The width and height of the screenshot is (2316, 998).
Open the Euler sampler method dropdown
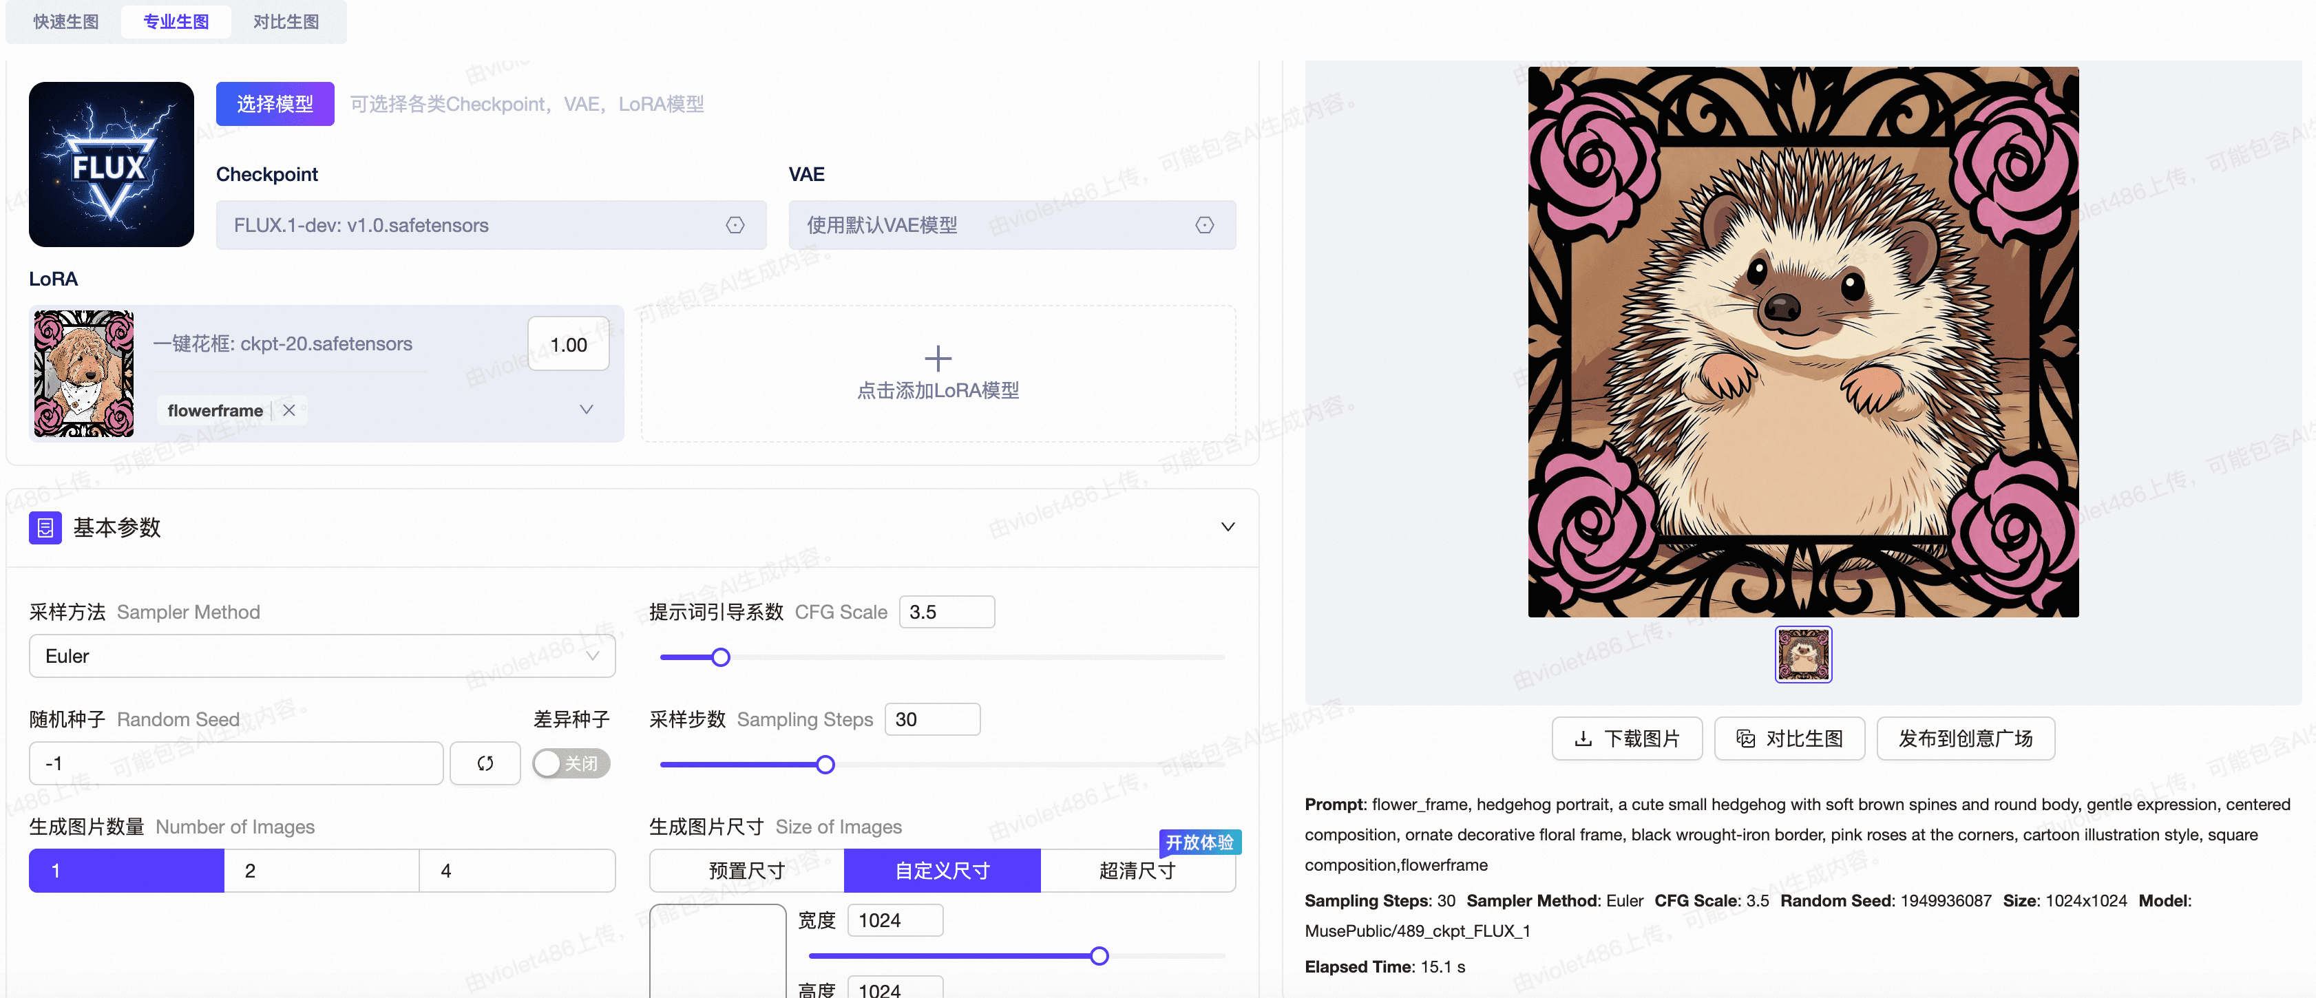(321, 657)
